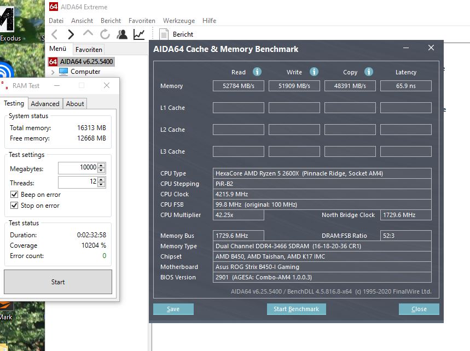
Task: Increase Threads value with up arrow
Action: 101,179
